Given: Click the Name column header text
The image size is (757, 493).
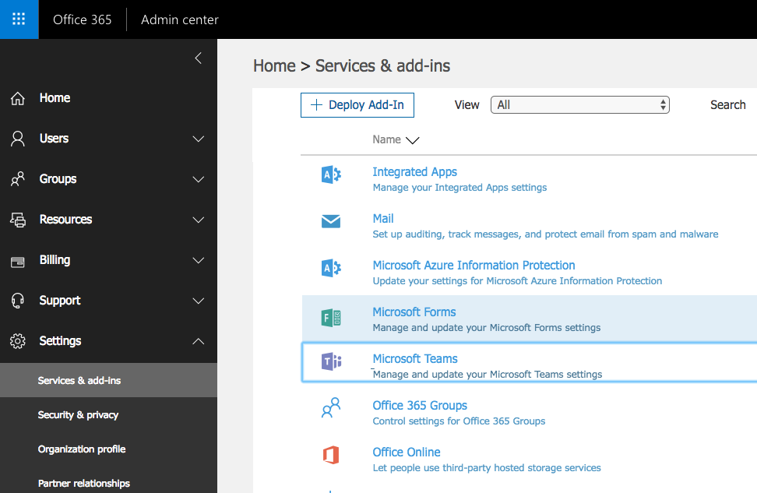Looking at the screenshot, I should click(387, 139).
